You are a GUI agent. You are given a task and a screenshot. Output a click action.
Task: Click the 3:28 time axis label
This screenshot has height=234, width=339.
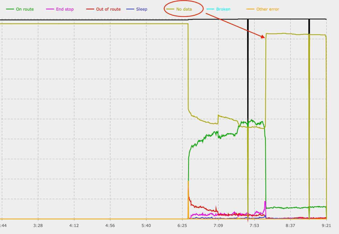pos(38,226)
